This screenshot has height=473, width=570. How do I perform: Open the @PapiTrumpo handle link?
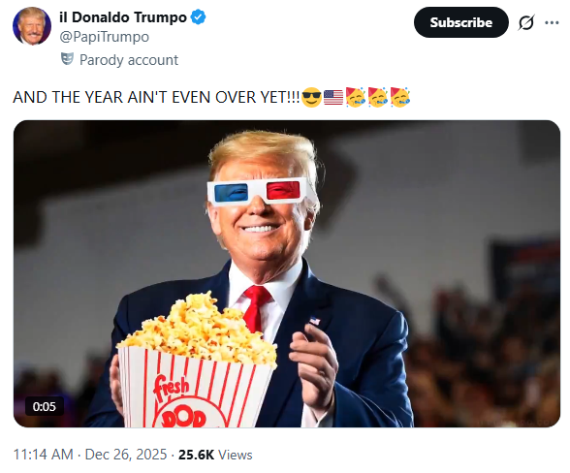click(x=105, y=37)
